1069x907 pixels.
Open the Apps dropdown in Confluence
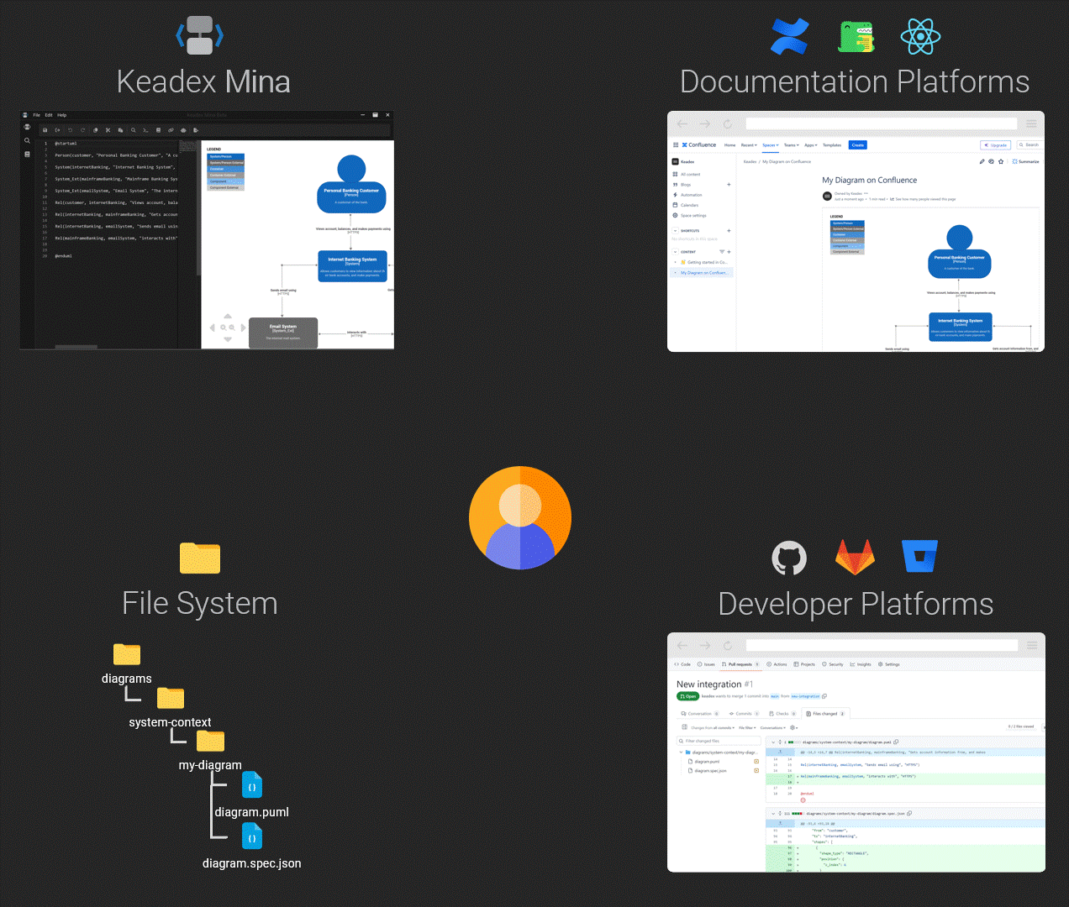point(810,145)
